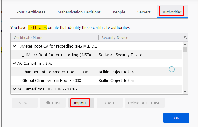Open the Authentication Decisions tab
Image resolution: width=198 pixels, height=127 pixels.
click(x=79, y=12)
